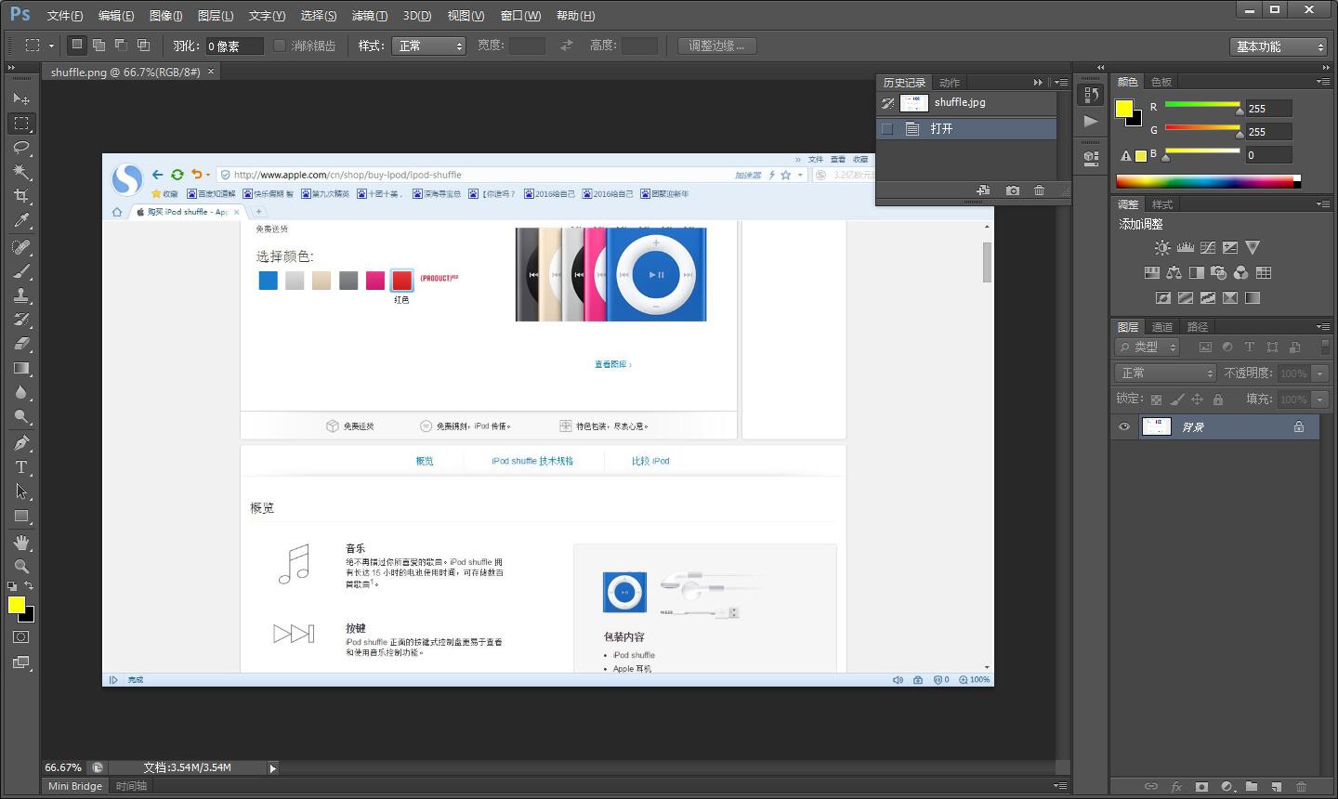Click the 调整边缘 button
The image size is (1338, 799).
click(716, 46)
